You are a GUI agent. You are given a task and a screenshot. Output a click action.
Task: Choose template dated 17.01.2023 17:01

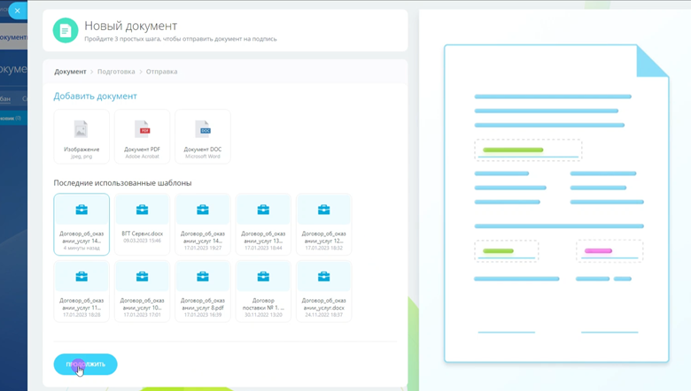coord(142,291)
